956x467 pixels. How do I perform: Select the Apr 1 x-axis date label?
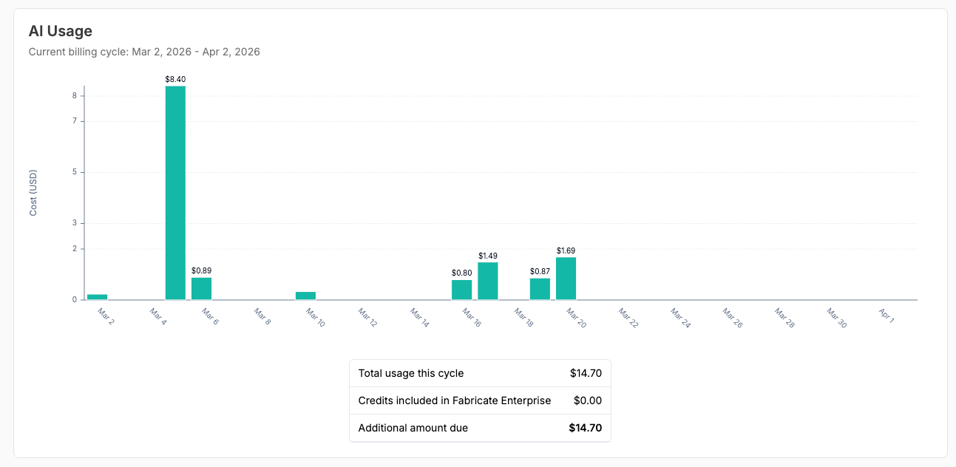point(886,316)
